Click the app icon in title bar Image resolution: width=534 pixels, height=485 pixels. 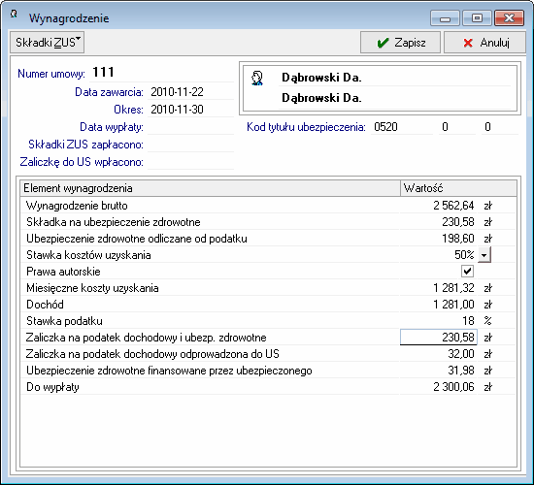coord(14,14)
